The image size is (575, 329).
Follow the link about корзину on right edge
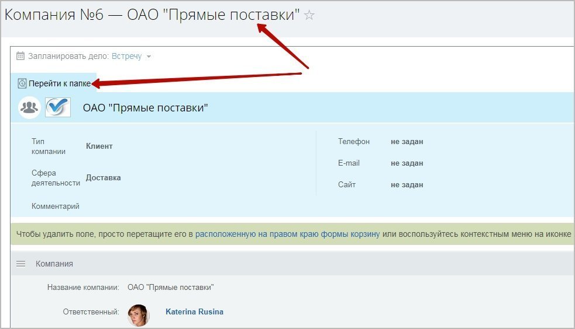point(287,234)
